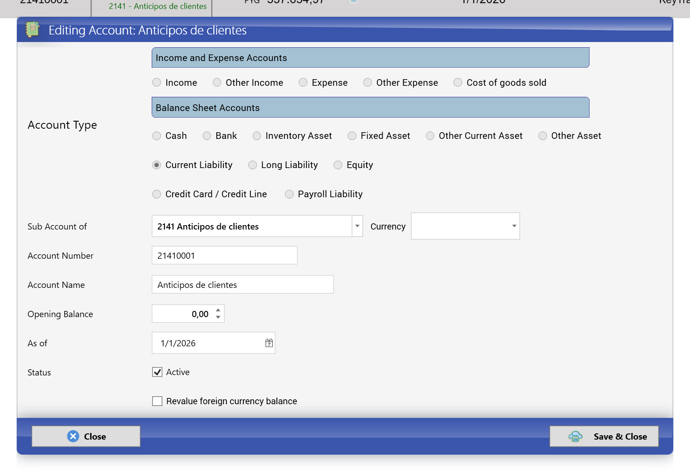The height and width of the screenshot is (471, 690).
Task: Select Fixed Asset radio button
Action: click(352, 136)
